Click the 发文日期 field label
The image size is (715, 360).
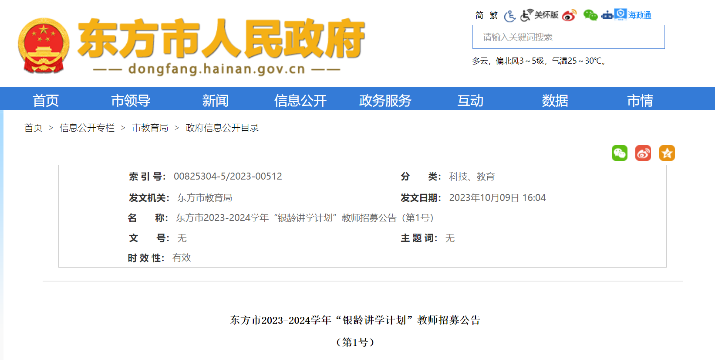421,198
